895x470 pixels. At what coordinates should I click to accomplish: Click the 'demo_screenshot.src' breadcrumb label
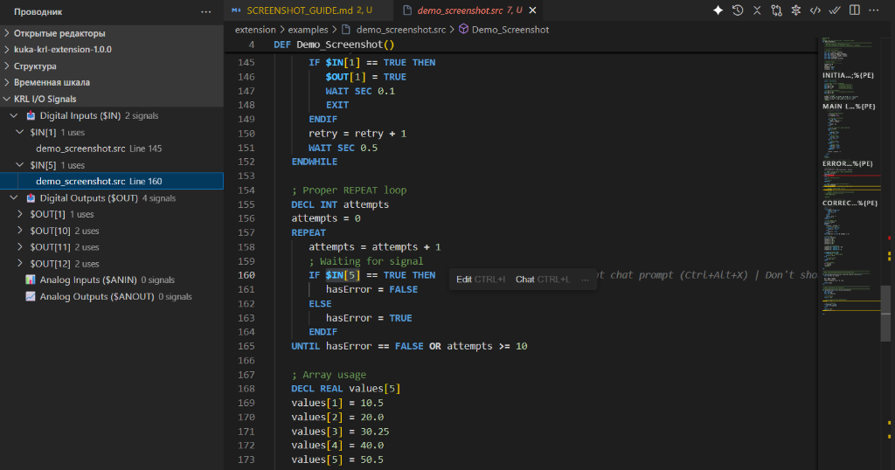(x=401, y=30)
